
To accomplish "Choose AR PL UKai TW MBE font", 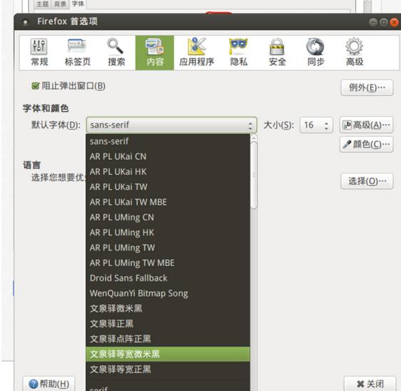I will [168, 202].
